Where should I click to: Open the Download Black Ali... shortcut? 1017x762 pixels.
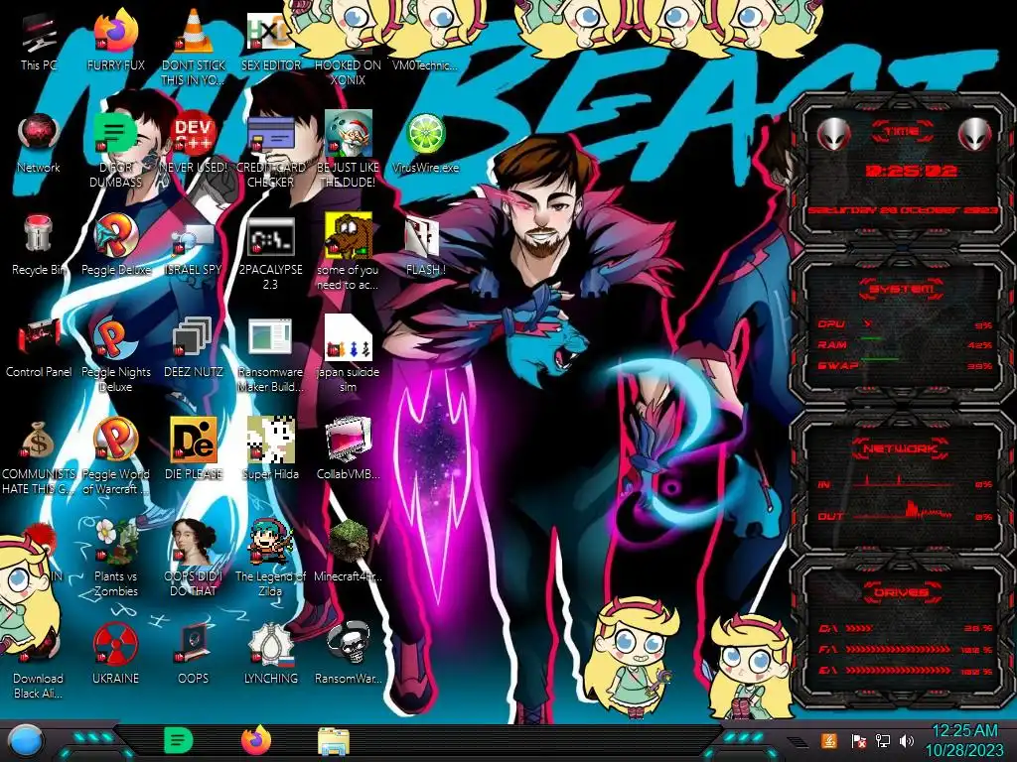(39, 664)
